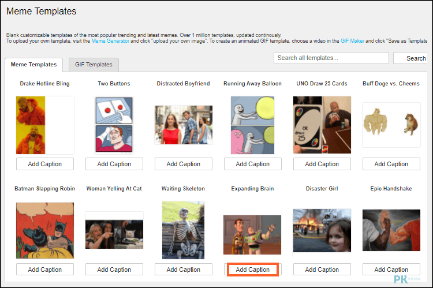Viewport: 433px width, 288px height.
Task: Add Caption to Epic Handshake
Action: (x=391, y=270)
